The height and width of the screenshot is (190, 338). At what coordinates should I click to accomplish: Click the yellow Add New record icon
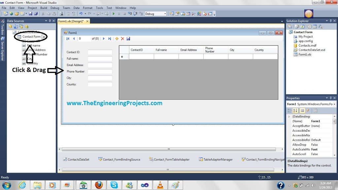pyautogui.click(x=117, y=39)
